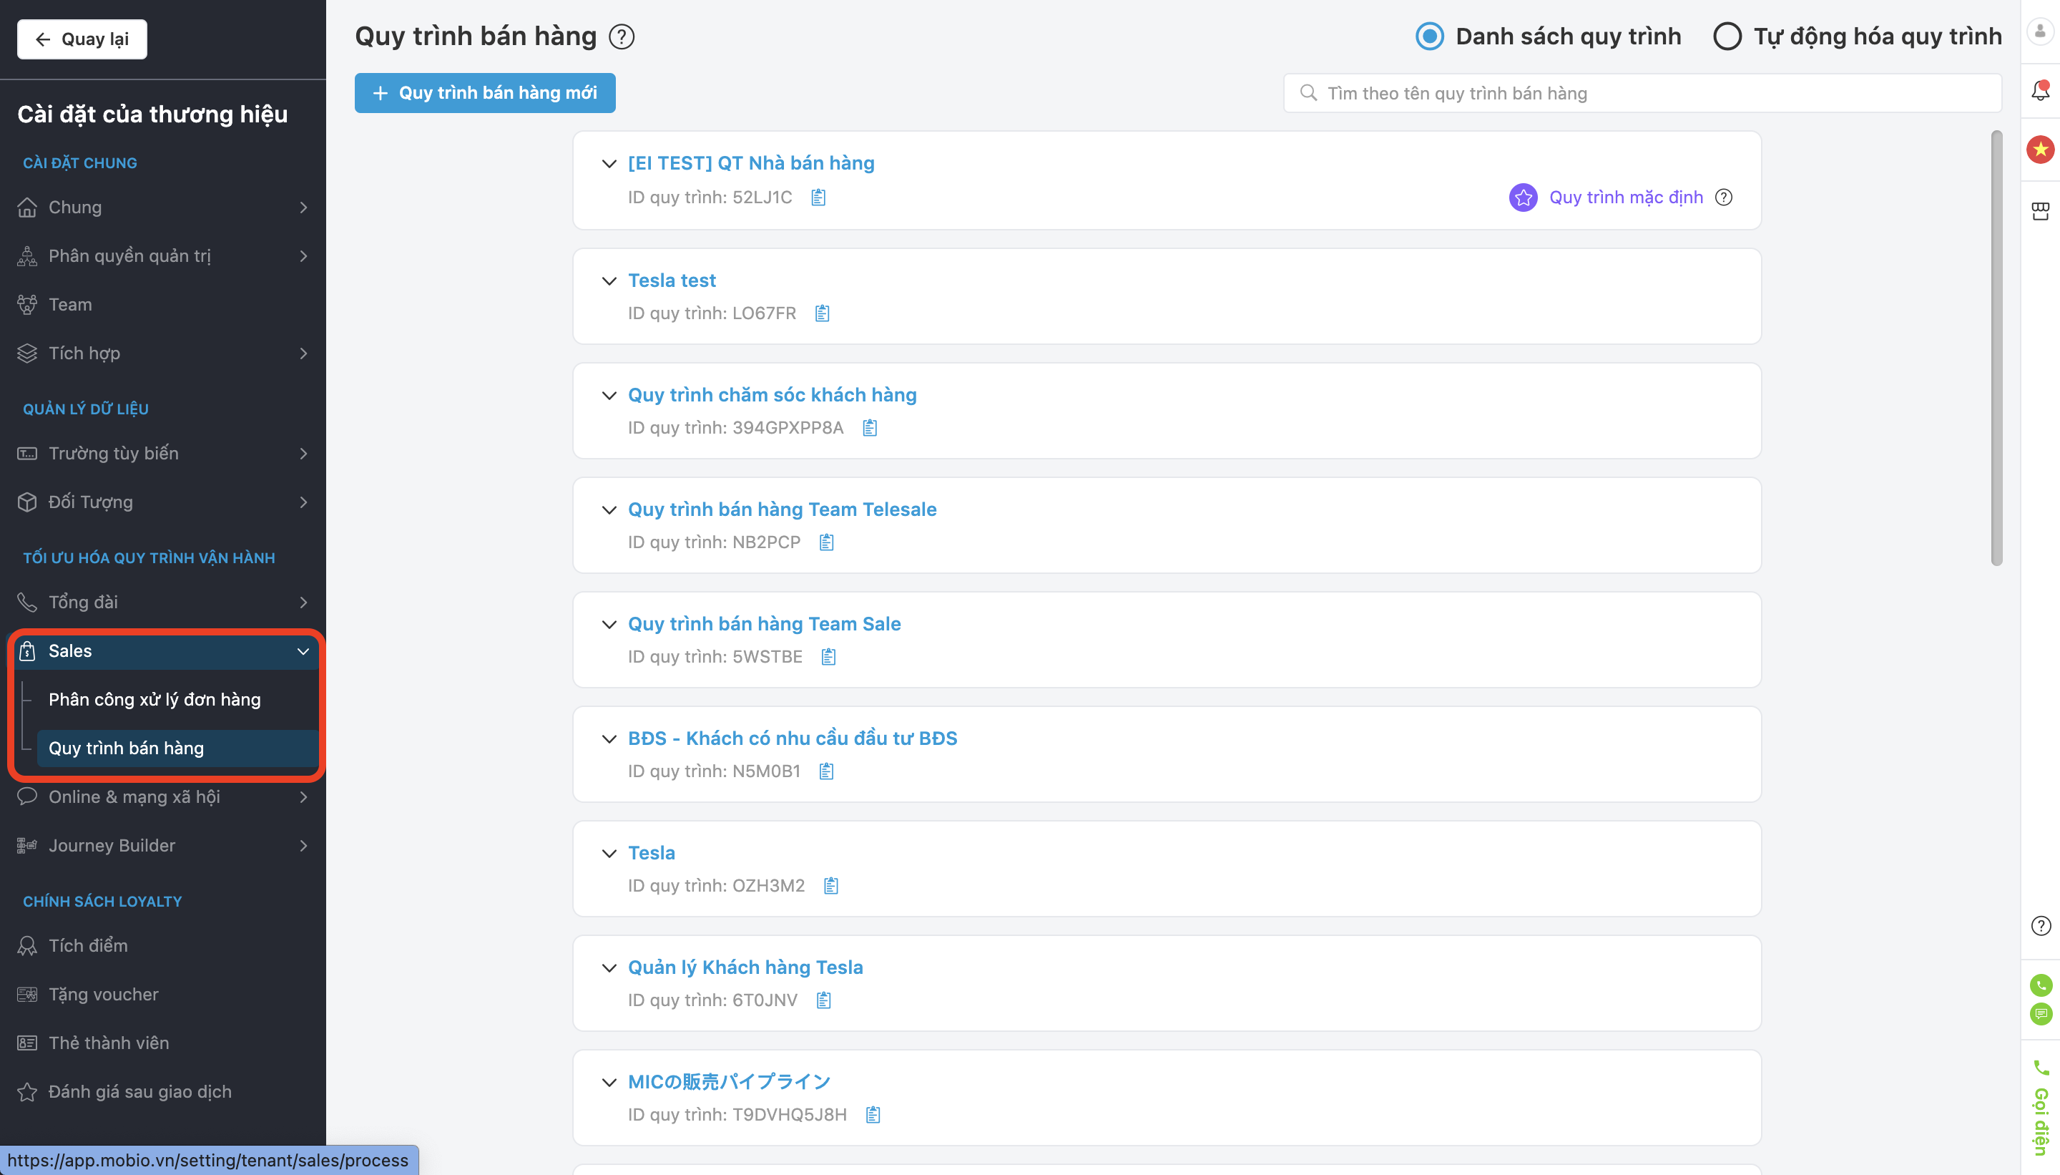Select the Tự động hóa quy trình radio option

click(x=1727, y=36)
